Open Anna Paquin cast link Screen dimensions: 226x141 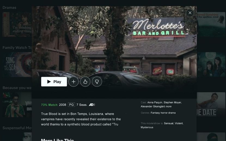coord(155,102)
